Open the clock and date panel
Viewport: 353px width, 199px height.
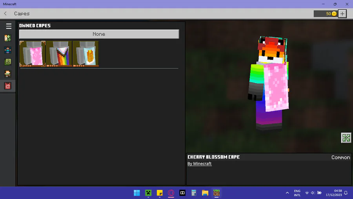coord(334,193)
